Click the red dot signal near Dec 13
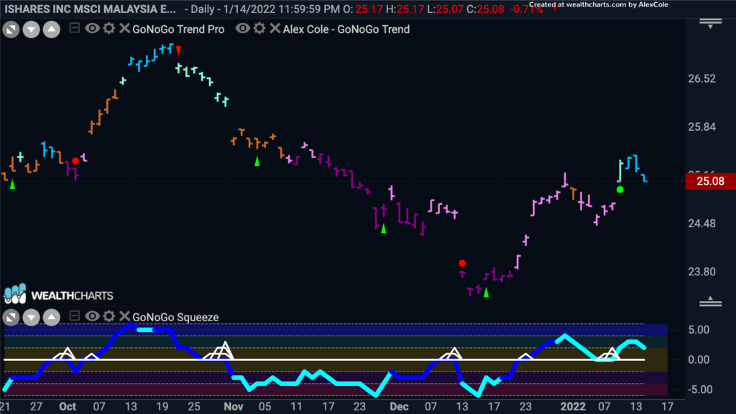The image size is (736, 414). click(x=462, y=263)
